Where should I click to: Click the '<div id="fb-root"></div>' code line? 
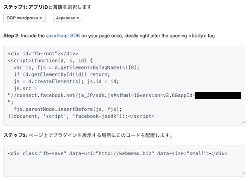click(43, 54)
